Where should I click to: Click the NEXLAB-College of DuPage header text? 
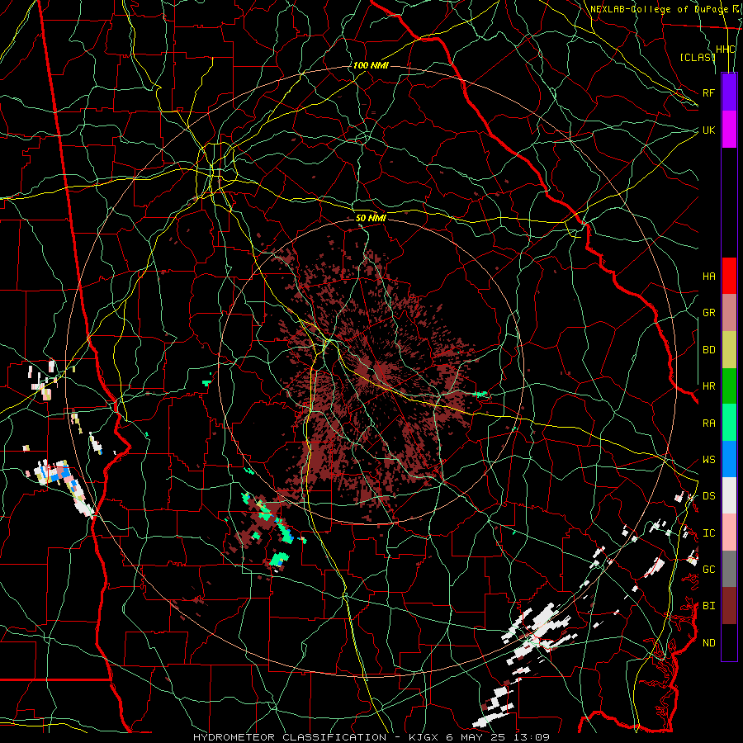[x=659, y=9]
